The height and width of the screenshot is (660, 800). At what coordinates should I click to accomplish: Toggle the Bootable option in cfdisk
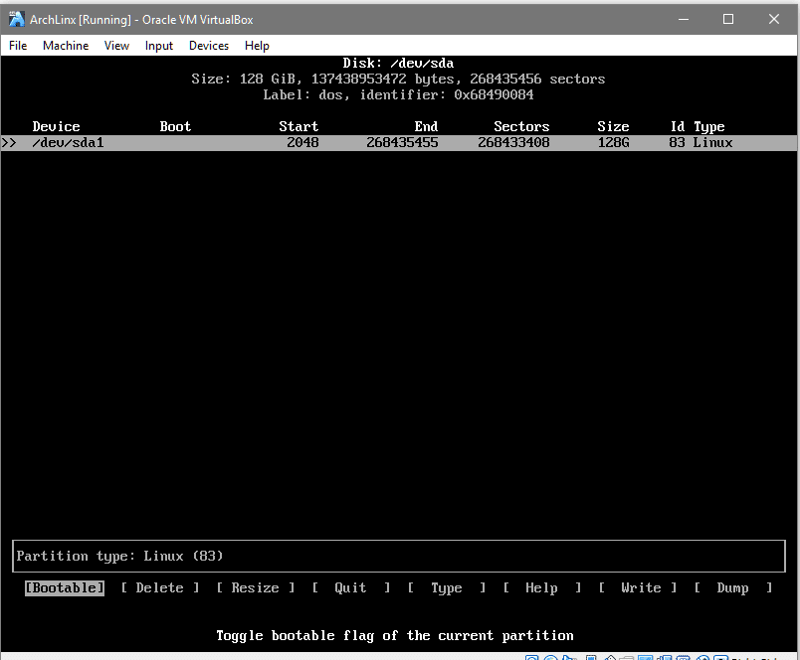pyautogui.click(x=65, y=587)
